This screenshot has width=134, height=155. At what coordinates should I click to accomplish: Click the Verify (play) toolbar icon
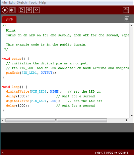click(x=5, y=10)
